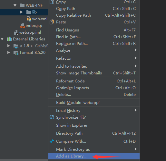Image resolution: width=166 pixels, height=161 pixels.
Task: Select index.jsp in the project tree
Action: click(x=34, y=26)
